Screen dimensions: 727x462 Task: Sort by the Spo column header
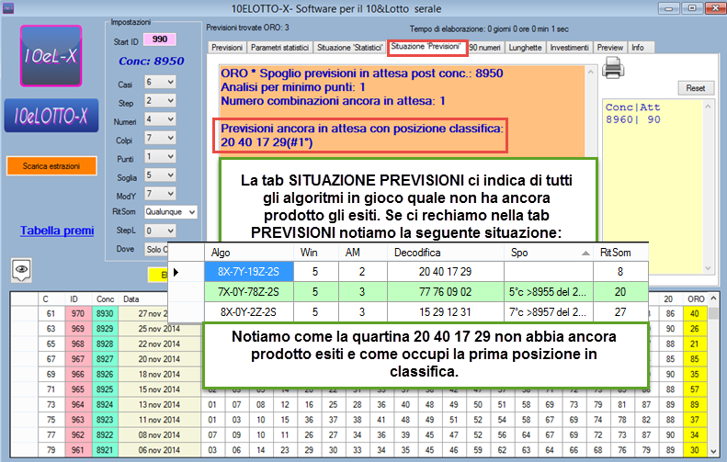(x=549, y=253)
